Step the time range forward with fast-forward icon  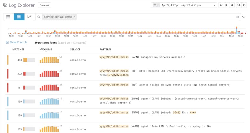point(232,5)
